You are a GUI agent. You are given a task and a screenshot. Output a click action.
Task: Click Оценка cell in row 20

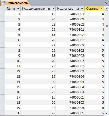94,113
